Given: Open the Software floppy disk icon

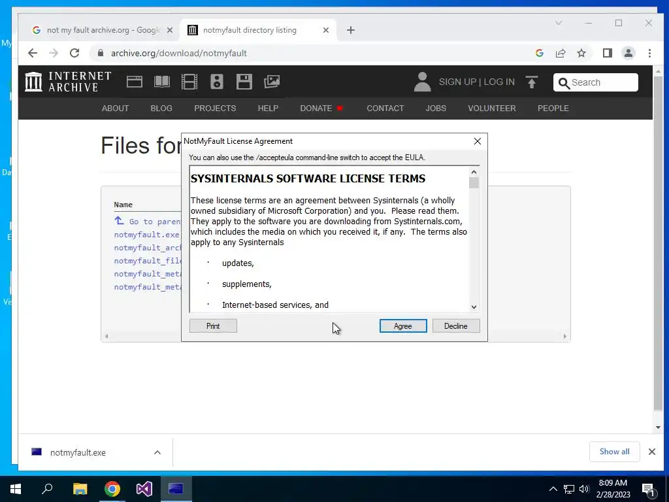Looking at the screenshot, I should tap(244, 82).
